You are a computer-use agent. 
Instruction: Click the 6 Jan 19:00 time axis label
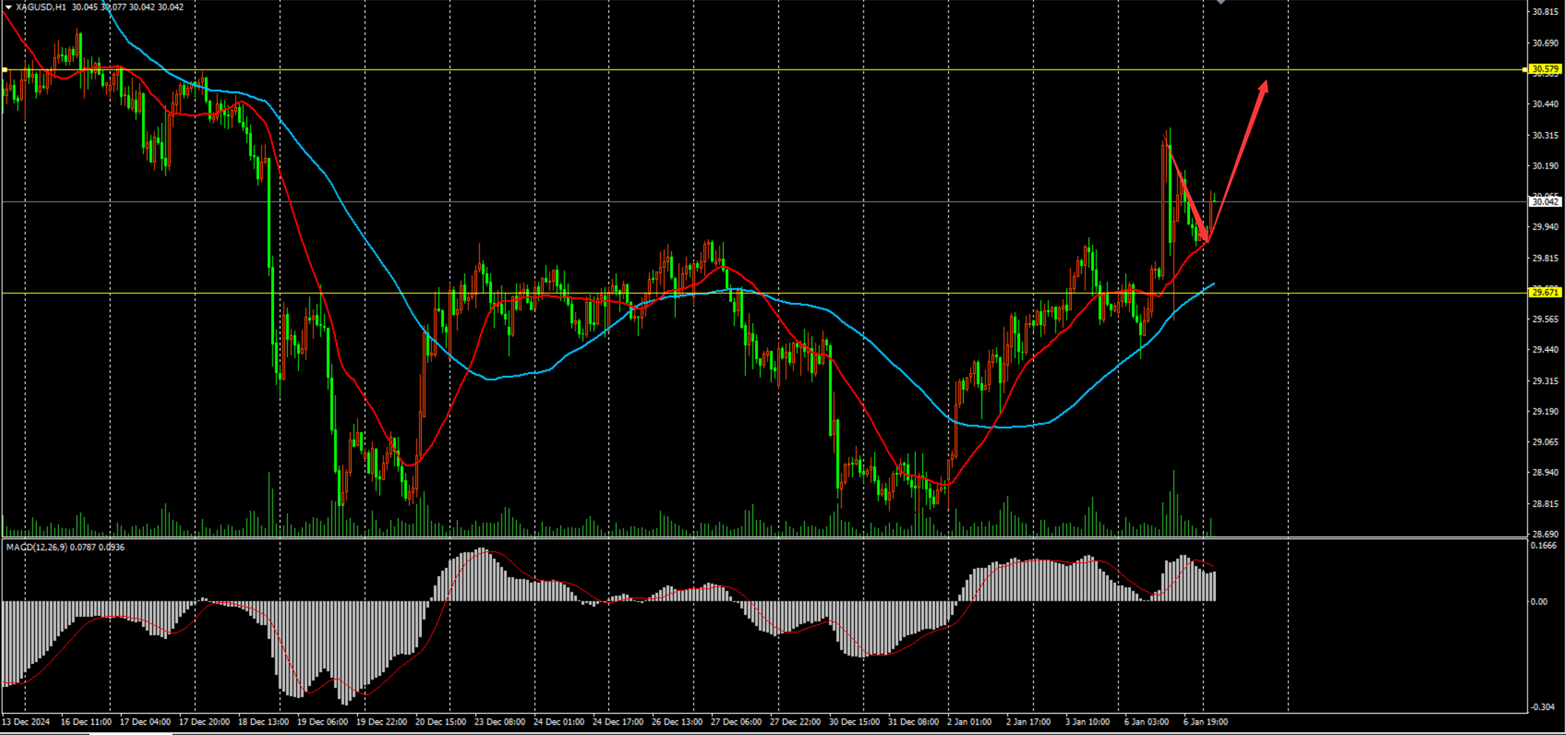pyautogui.click(x=1206, y=722)
